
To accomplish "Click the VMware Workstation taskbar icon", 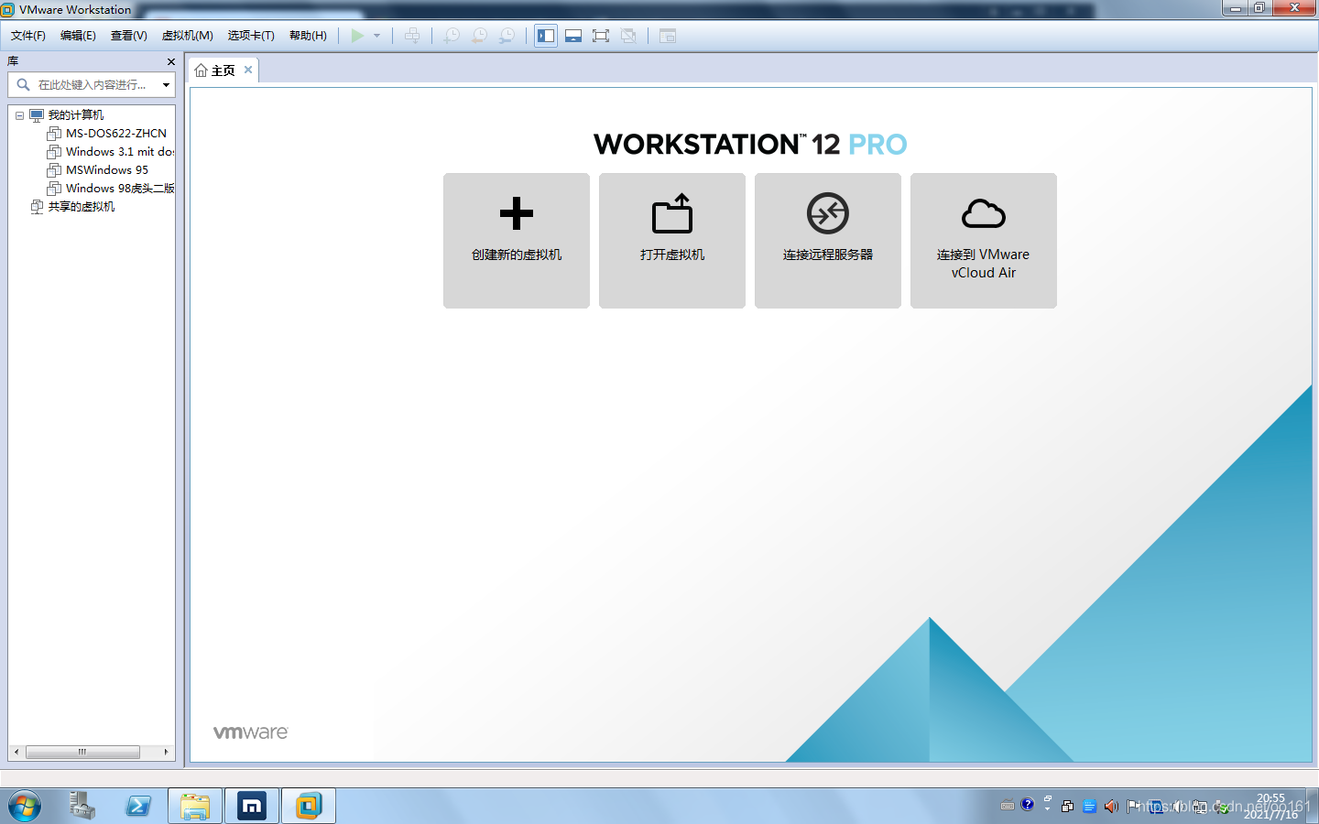I will coord(309,807).
